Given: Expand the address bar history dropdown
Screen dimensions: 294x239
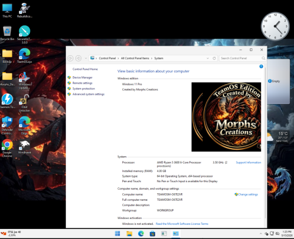Looking at the screenshot, I should coord(208,58).
